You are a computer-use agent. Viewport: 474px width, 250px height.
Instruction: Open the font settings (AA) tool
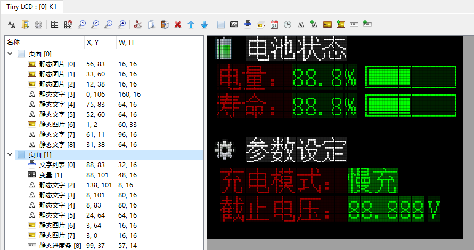click(x=12, y=24)
